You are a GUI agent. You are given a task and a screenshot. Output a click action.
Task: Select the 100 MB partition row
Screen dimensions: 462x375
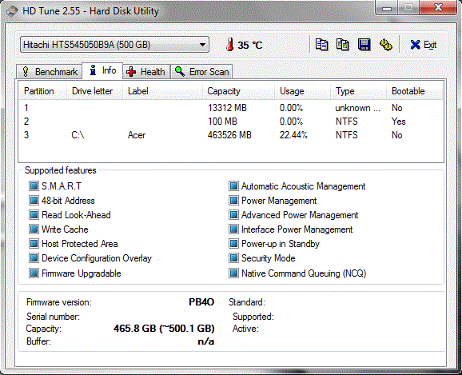tap(231, 122)
